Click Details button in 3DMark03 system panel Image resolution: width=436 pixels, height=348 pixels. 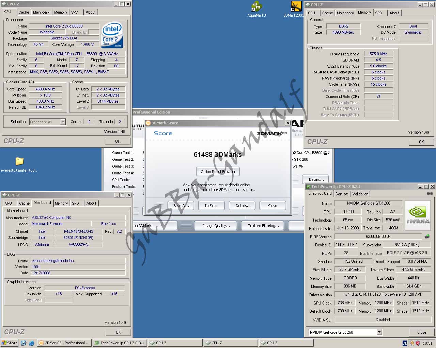(316, 179)
